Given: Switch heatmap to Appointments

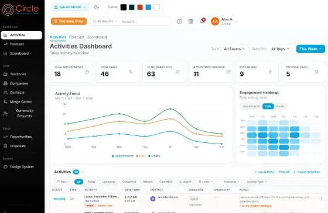Looking at the screenshot, I should [251, 106].
